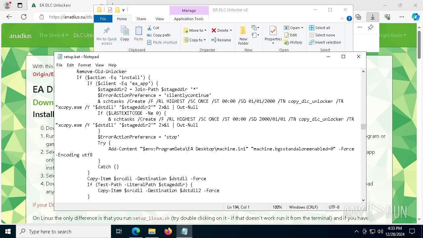This screenshot has height=238, width=423.
Task: Click Notepad scroll down arrow
Action: 363,200
